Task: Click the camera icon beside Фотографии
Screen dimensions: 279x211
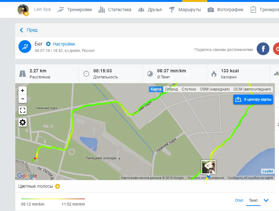Action: (211, 10)
